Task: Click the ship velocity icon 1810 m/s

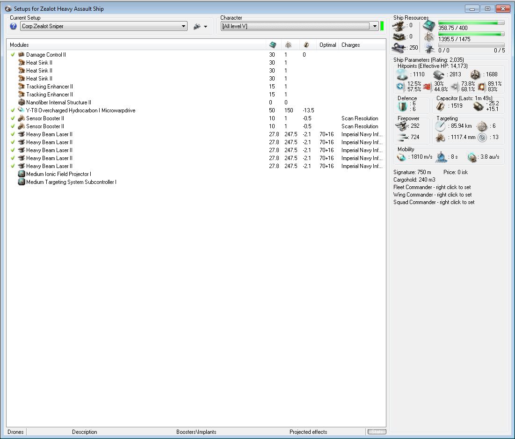Action: 401,157
